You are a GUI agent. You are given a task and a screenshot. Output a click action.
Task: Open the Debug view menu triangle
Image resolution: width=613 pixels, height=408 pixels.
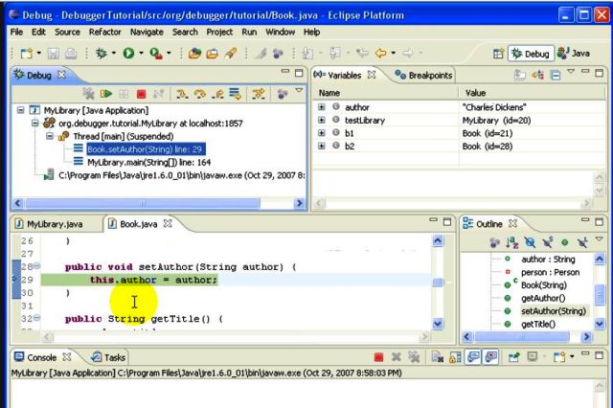point(299,91)
